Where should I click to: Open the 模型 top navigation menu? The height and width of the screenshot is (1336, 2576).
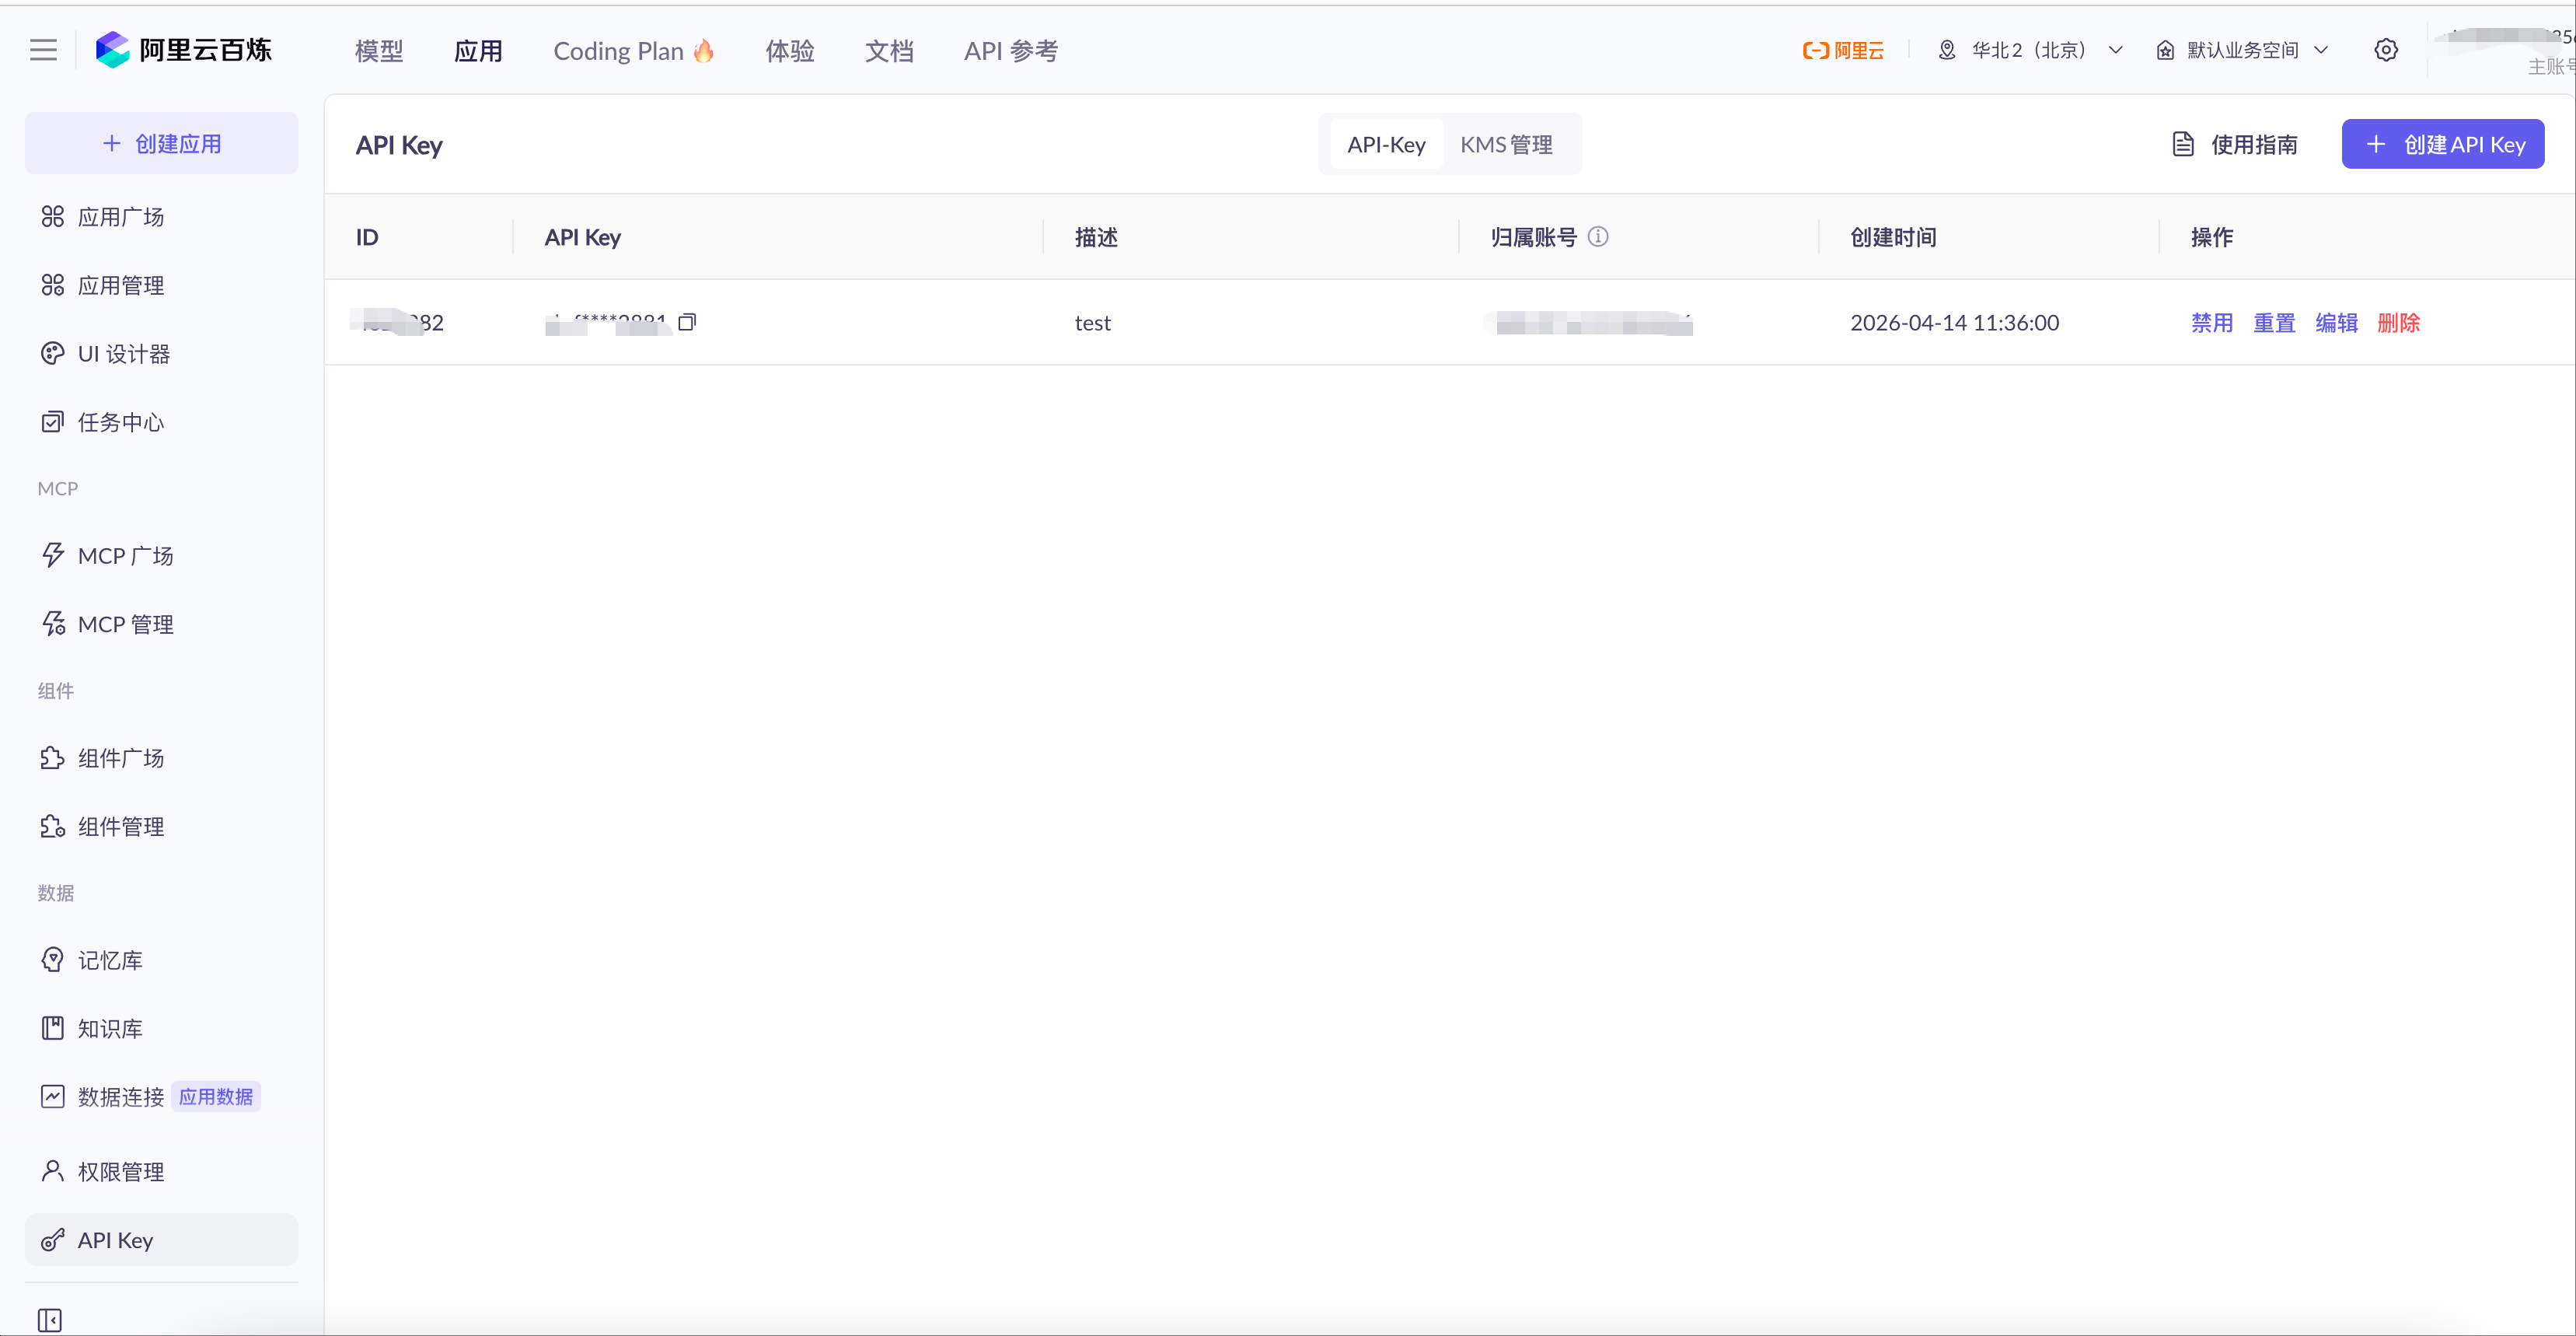click(x=379, y=51)
